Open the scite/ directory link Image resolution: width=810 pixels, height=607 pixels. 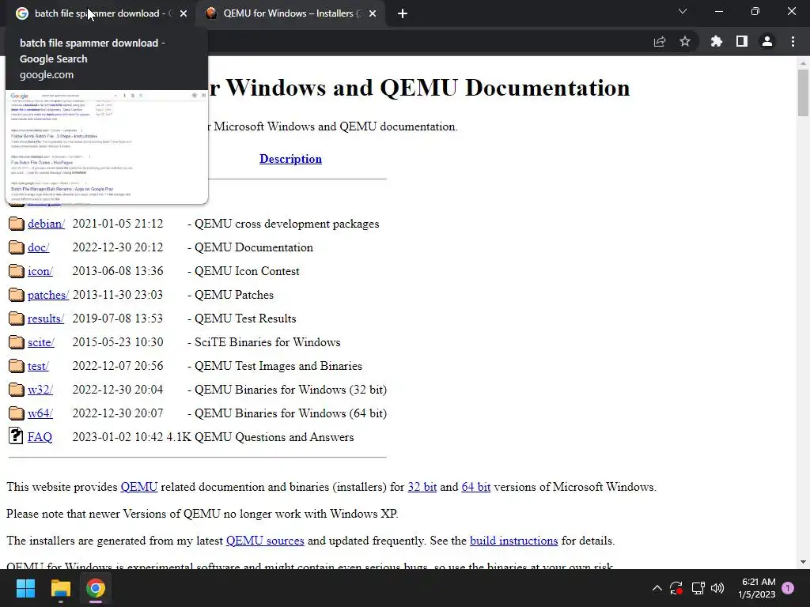pos(41,343)
